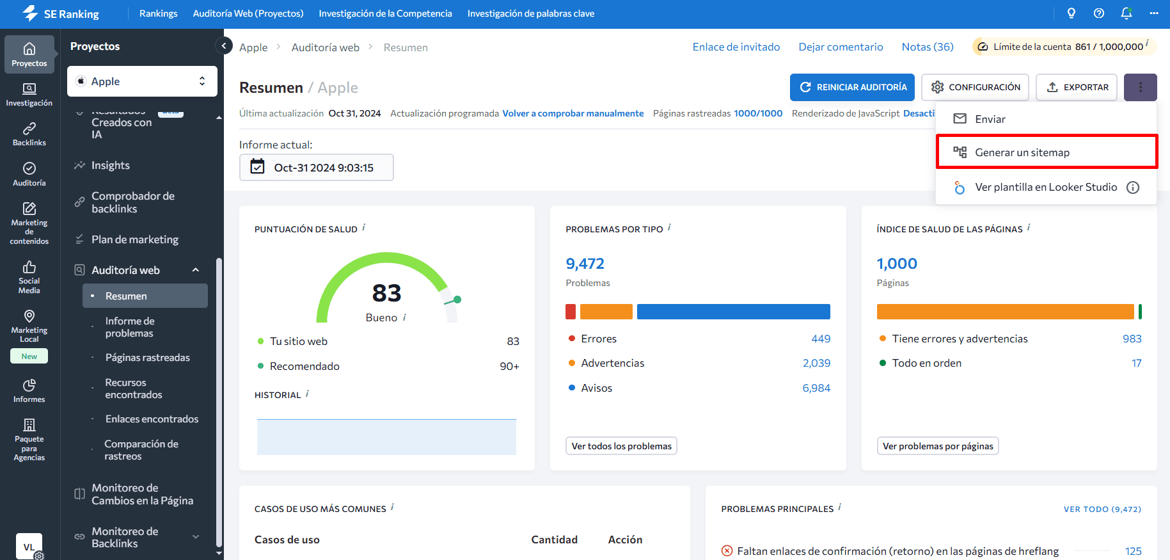The image size is (1170, 560).
Task: Click the blue Avisos bar segment
Action: 734,312
